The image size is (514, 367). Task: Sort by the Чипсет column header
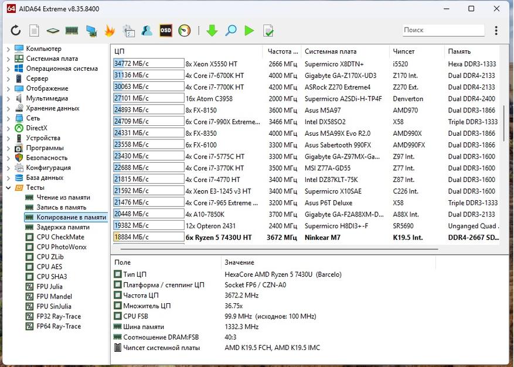[417, 52]
